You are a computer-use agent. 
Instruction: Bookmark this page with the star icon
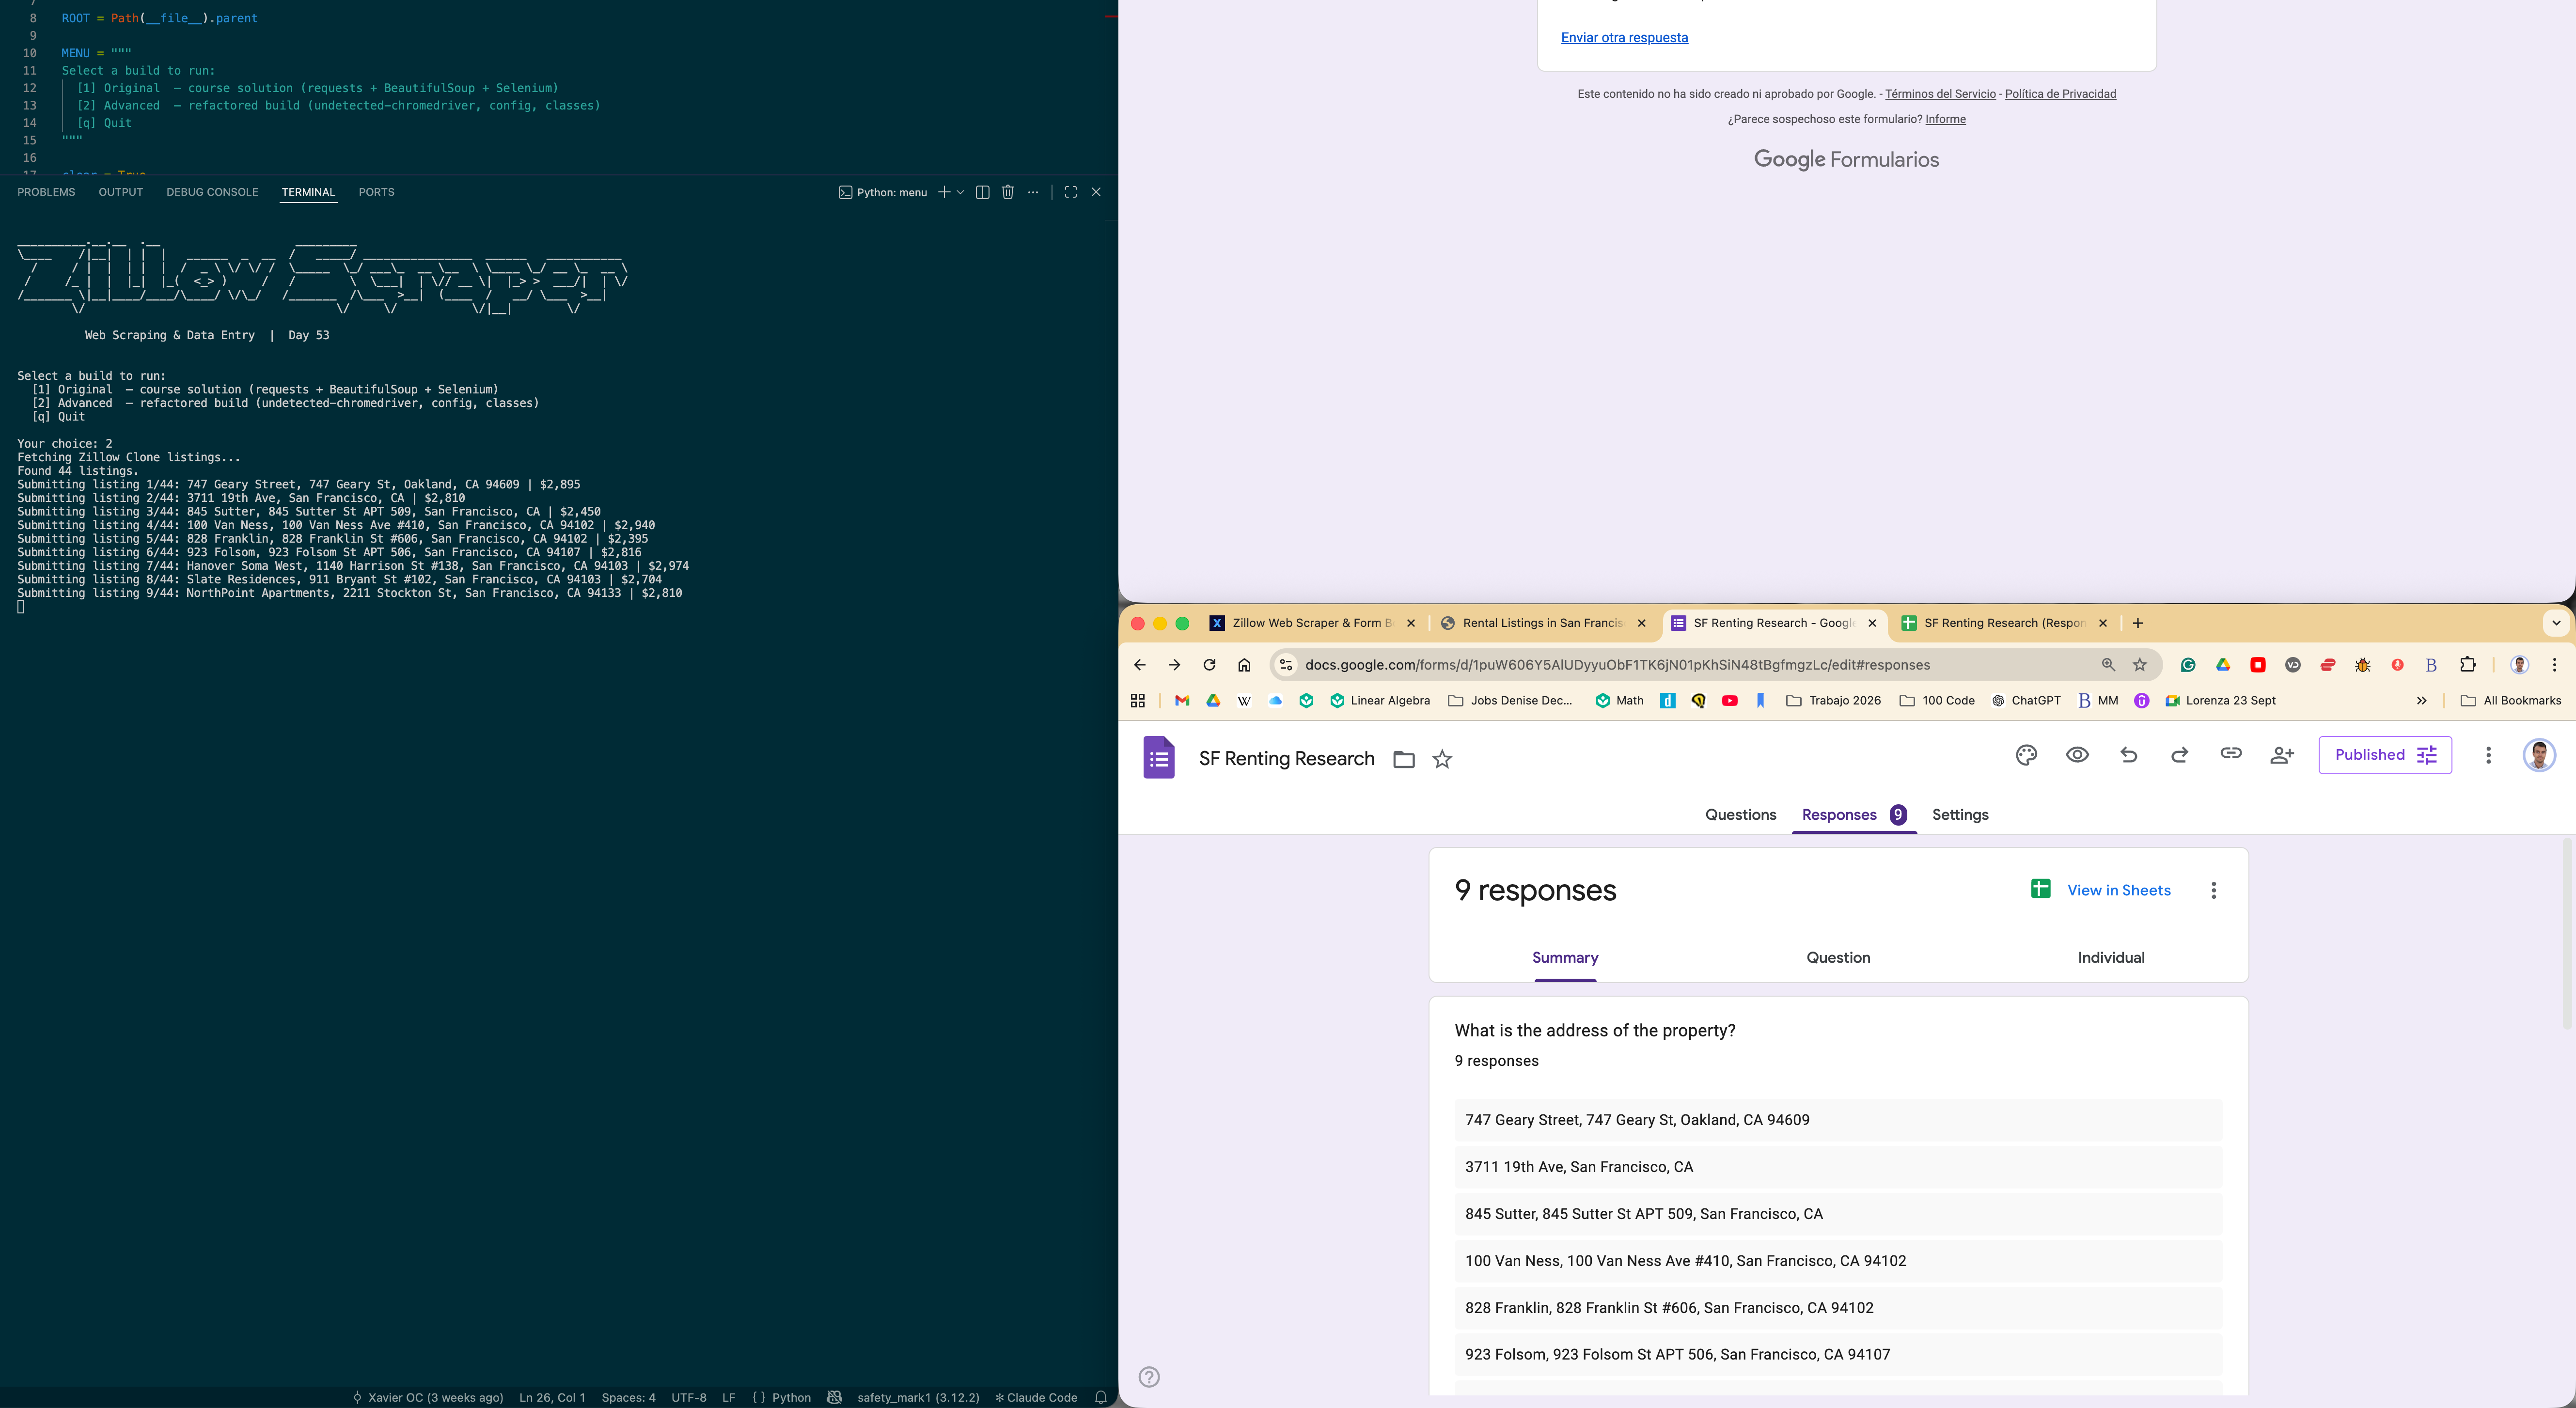pos(2140,665)
